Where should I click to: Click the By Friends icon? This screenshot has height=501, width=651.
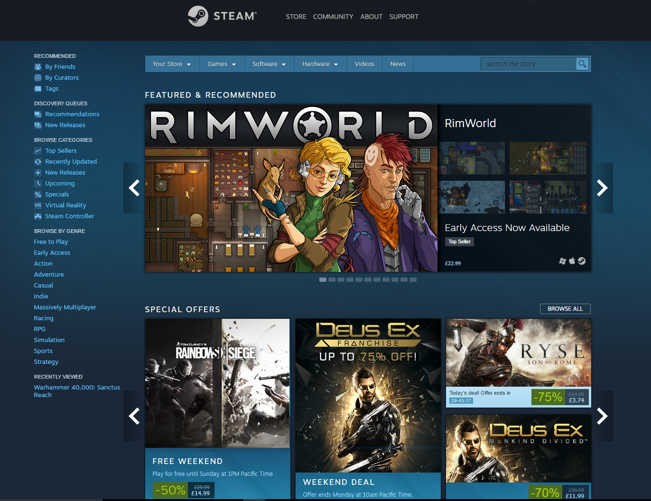pyautogui.click(x=38, y=67)
